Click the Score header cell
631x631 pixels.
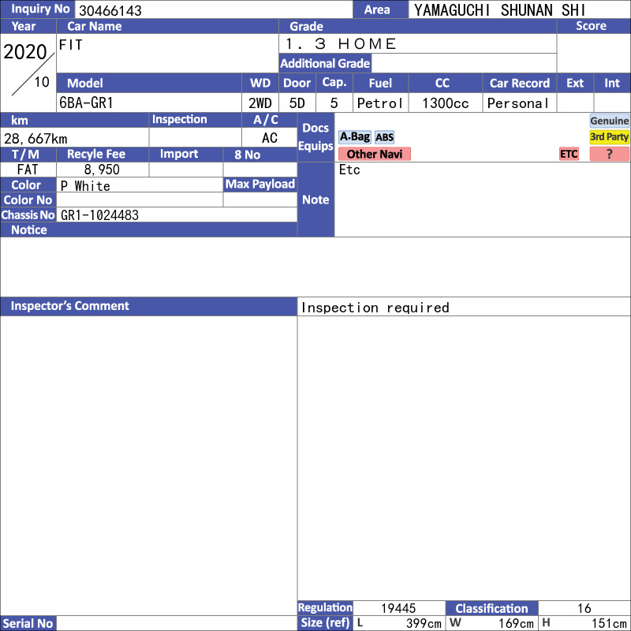(594, 26)
